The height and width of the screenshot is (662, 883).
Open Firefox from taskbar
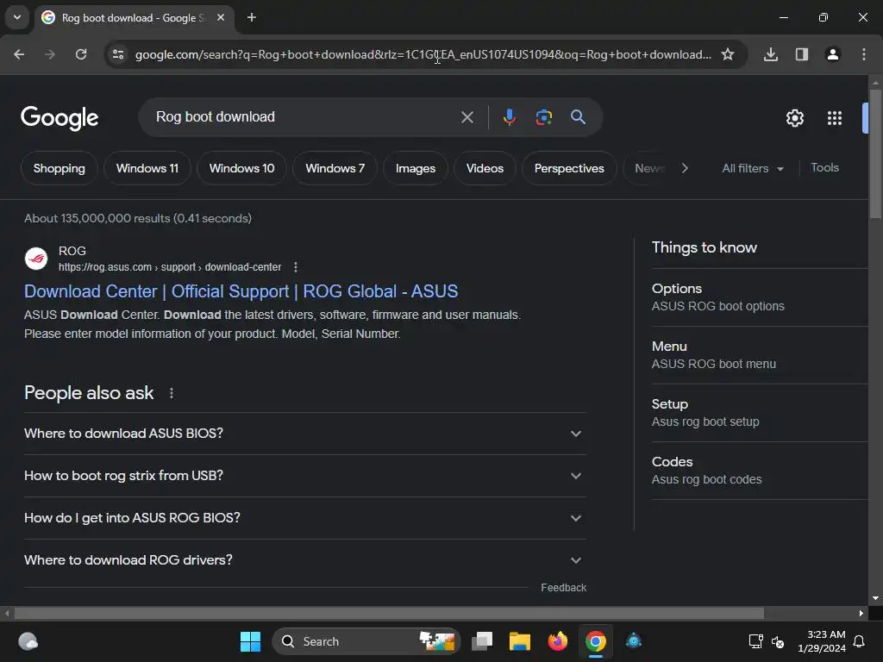(558, 641)
